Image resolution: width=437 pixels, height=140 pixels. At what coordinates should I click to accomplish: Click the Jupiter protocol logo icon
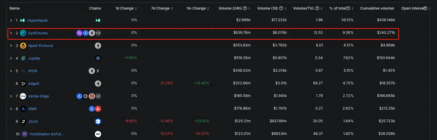pyautogui.click(x=23, y=58)
